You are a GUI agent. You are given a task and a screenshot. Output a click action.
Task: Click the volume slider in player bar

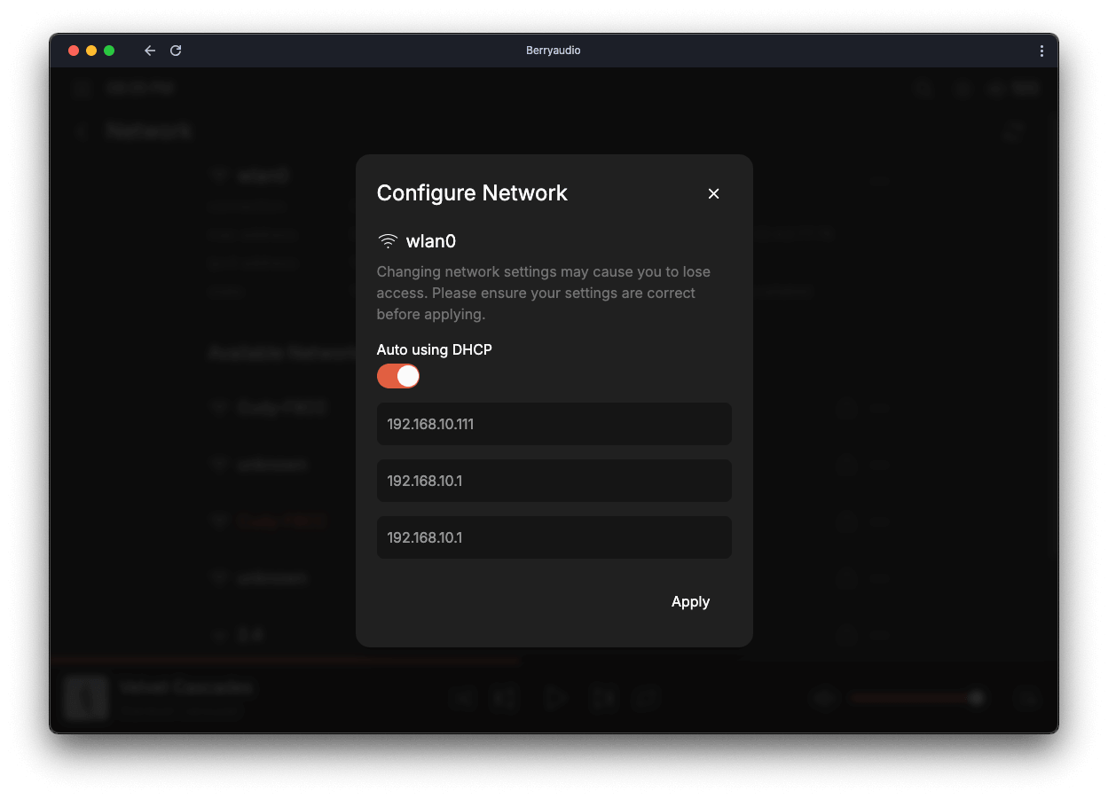[914, 699]
